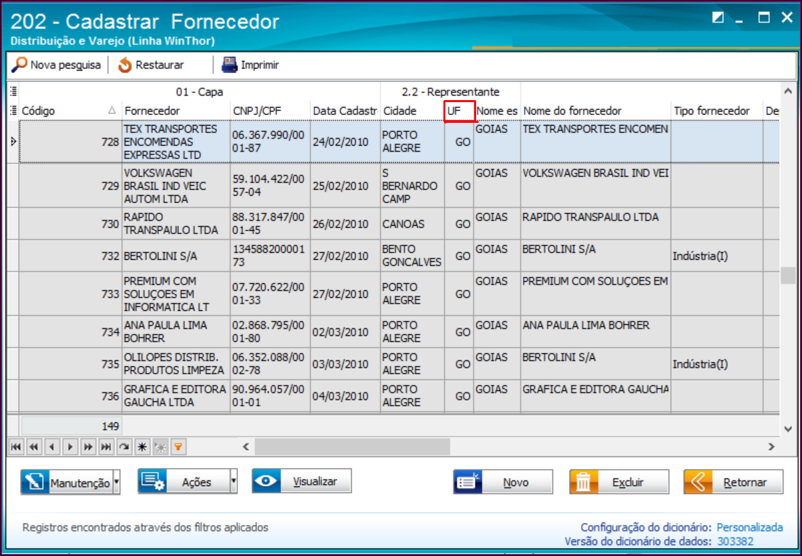
Task: Select the CANOAS city cell
Action: coord(413,224)
